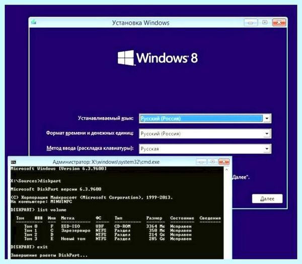Image resolution: width=302 pixels, height=264 pixels.
Task: Click the 'Завершение работы DiskPart' line
Action: (49, 255)
